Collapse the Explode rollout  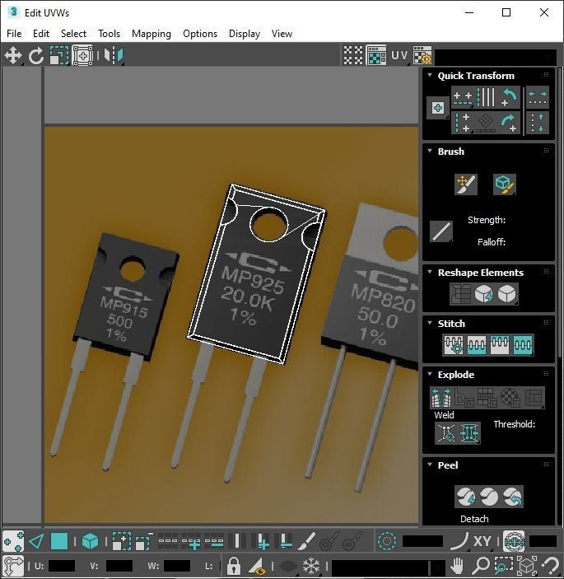[x=430, y=374]
